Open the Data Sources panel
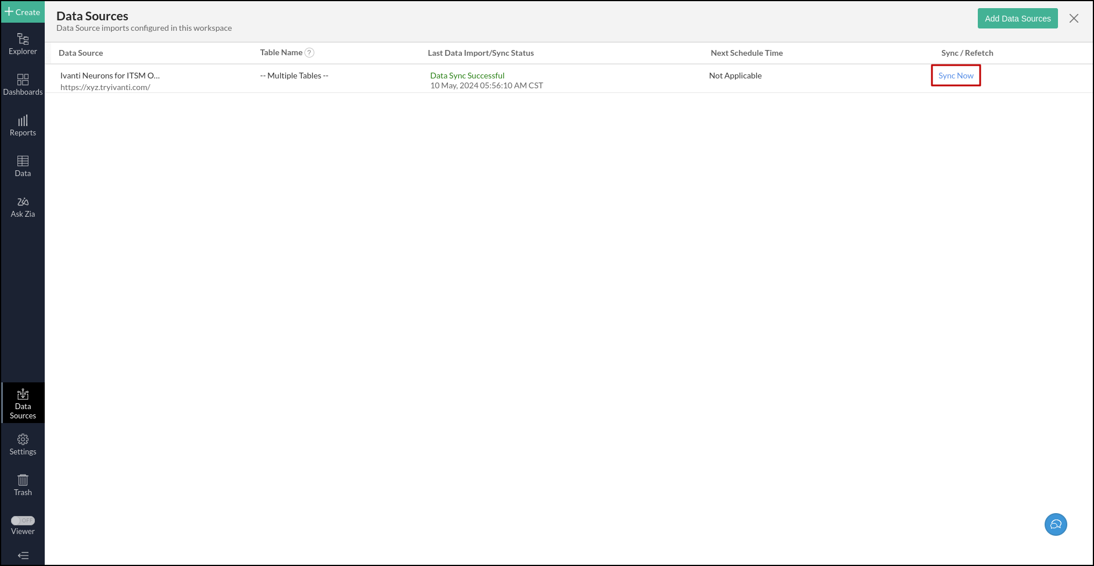 [x=23, y=403]
